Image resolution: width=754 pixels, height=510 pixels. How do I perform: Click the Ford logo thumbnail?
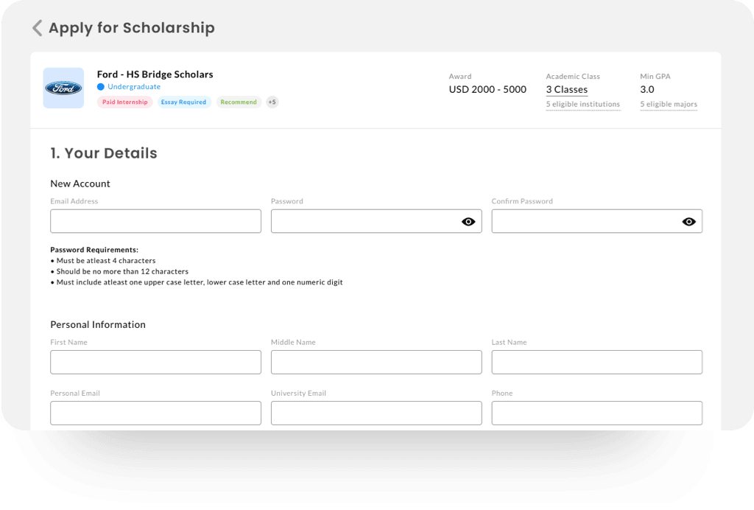click(63, 88)
